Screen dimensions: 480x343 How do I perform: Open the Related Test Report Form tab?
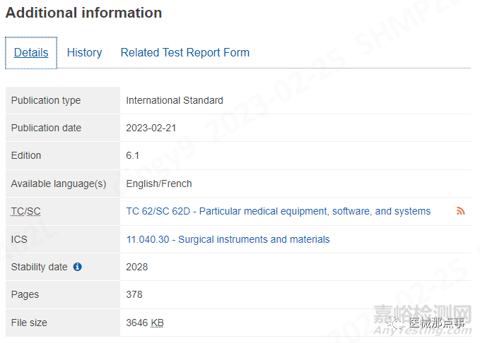tap(185, 53)
